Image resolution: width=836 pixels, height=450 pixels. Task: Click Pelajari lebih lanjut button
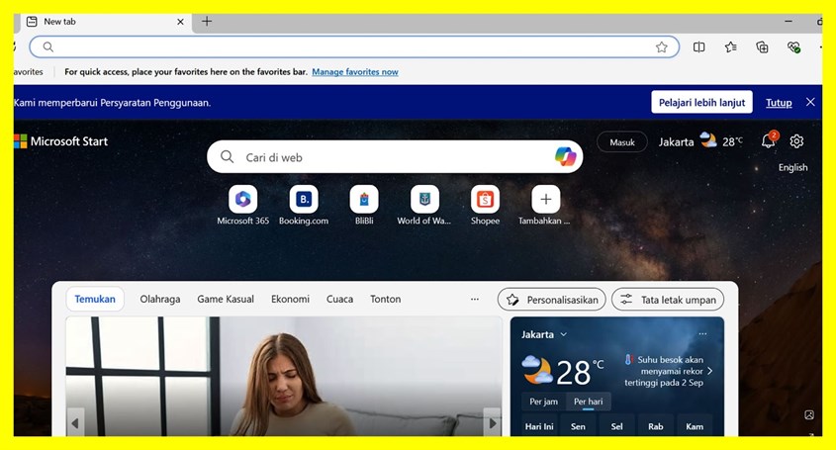coord(701,103)
